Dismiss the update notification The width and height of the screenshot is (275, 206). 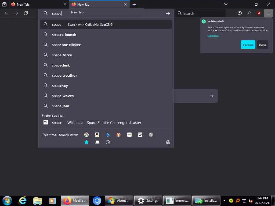[x=263, y=45]
